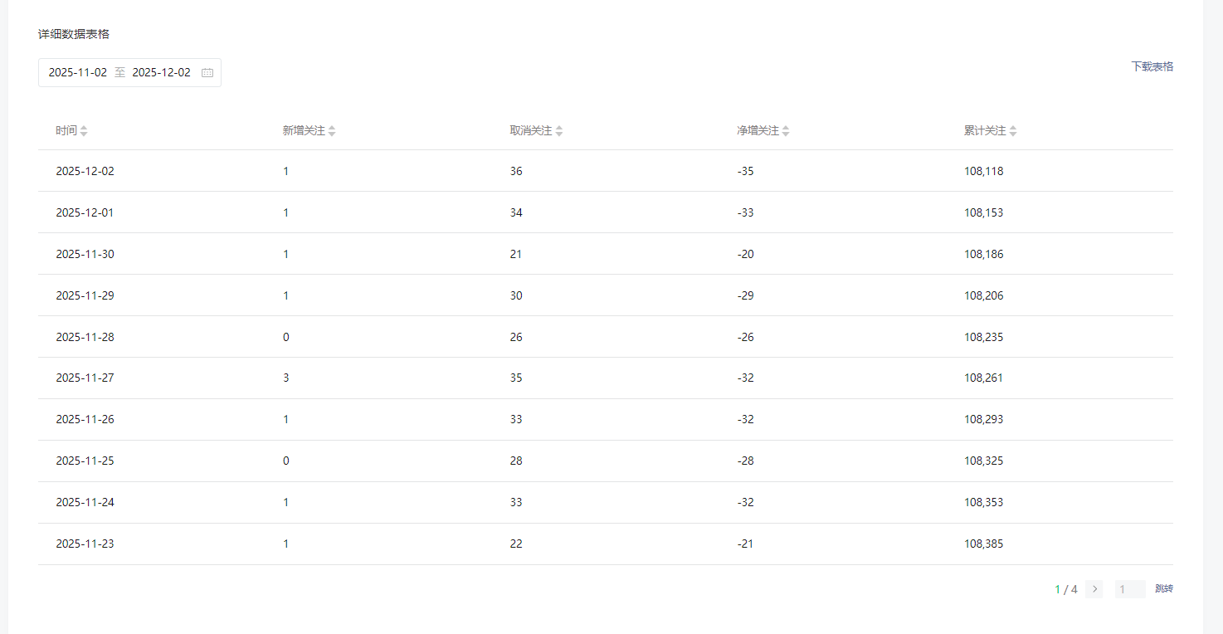Click the 时间 column header text
This screenshot has height=634, width=1223.
[x=66, y=131]
